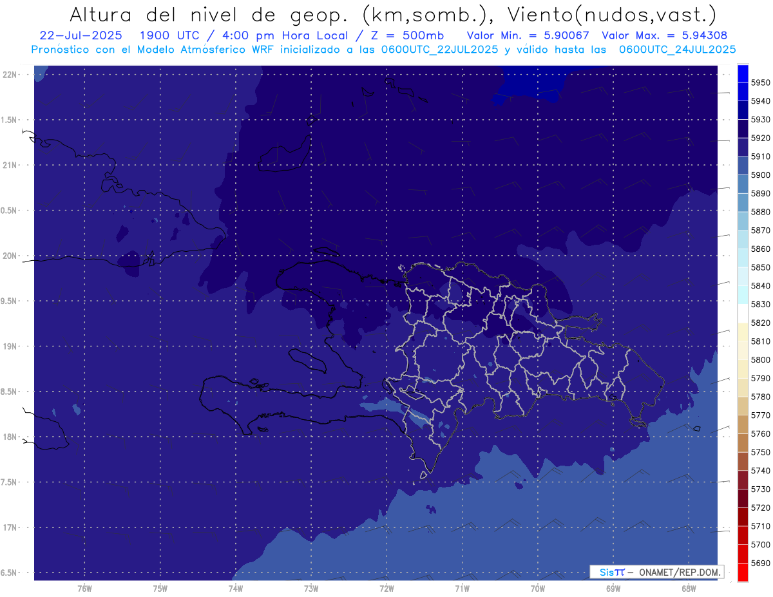The width and height of the screenshot is (773, 597).
Task: Click the colorbar swatch between 5900 and 5910
Action: click(742, 166)
